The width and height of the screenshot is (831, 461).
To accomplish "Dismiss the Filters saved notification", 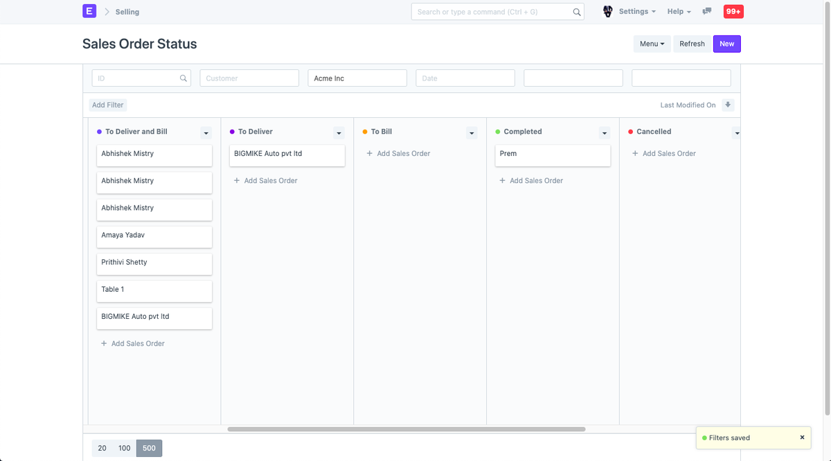I will [x=802, y=437].
